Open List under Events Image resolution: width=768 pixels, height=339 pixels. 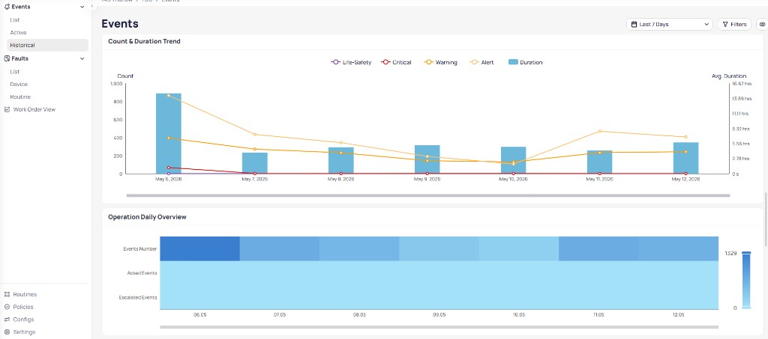[15, 20]
